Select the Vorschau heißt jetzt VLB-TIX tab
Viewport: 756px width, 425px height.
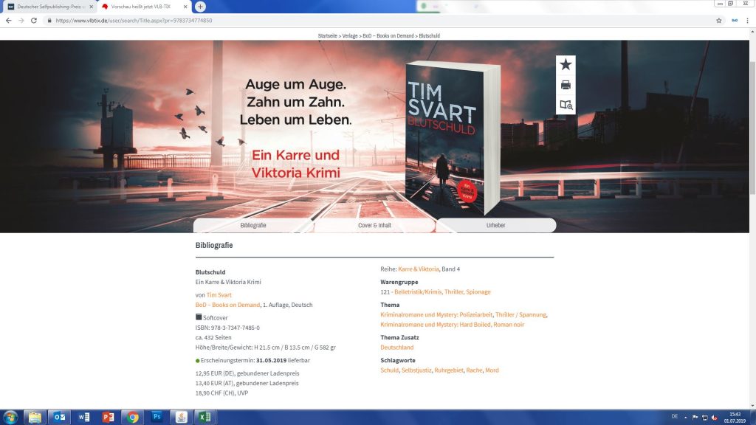tap(144, 7)
